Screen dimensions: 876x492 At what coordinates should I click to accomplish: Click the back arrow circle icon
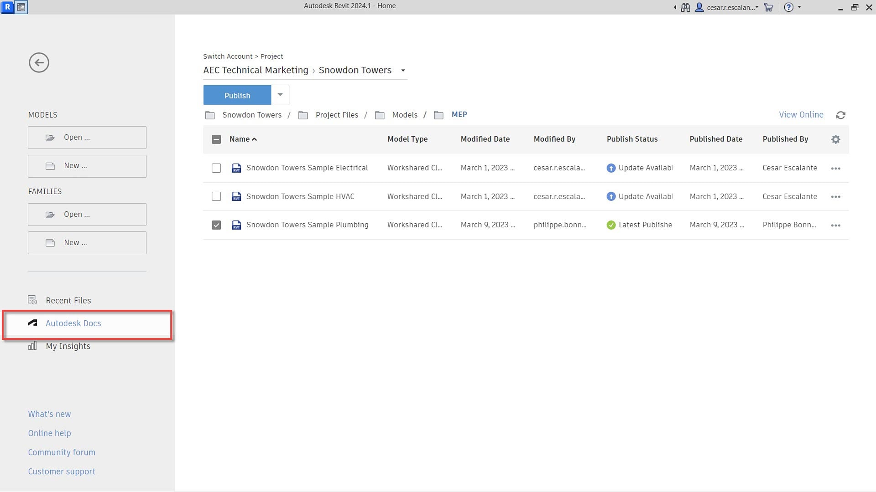pyautogui.click(x=39, y=62)
